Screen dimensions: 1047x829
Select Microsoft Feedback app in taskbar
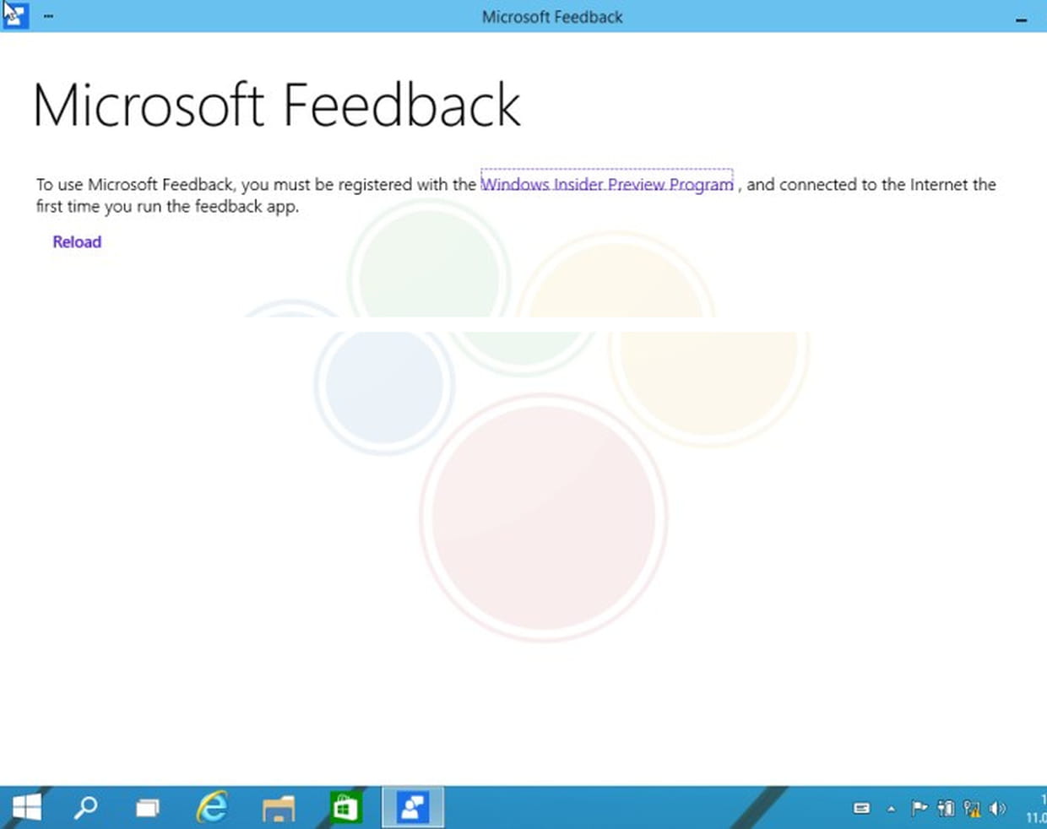(413, 808)
